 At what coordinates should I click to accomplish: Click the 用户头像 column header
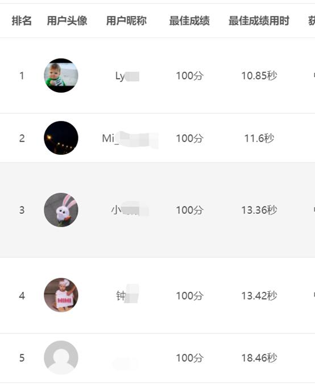(x=67, y=20)
